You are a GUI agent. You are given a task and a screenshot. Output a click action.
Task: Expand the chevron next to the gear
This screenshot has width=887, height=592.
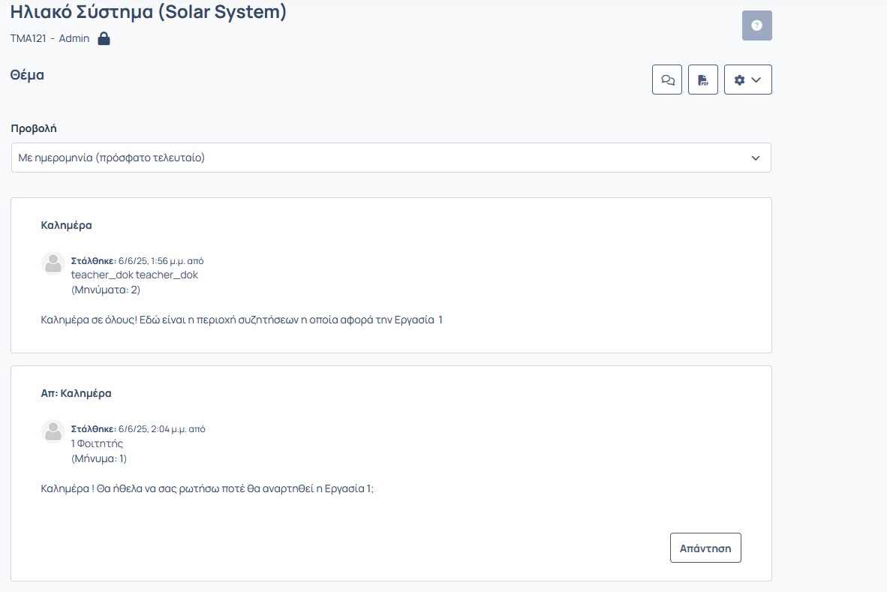(756, 80)
